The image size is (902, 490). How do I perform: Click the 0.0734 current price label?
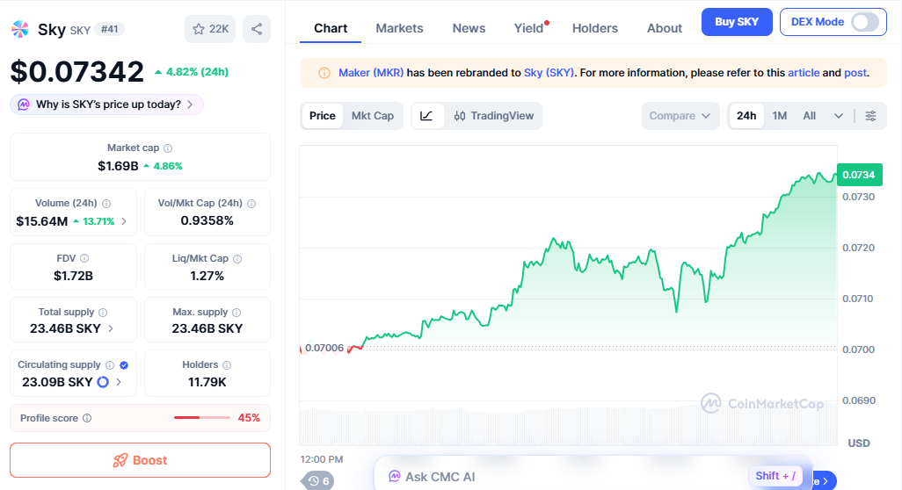coord(859,175)
